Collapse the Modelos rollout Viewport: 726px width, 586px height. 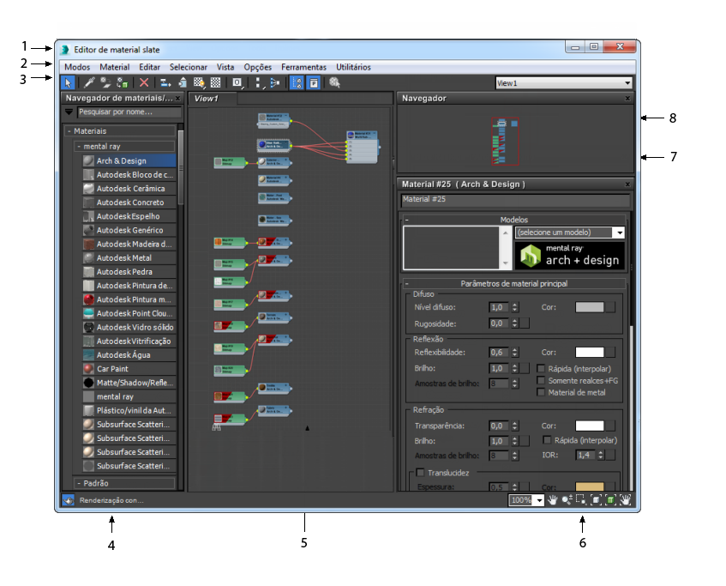tap(406, 220)
